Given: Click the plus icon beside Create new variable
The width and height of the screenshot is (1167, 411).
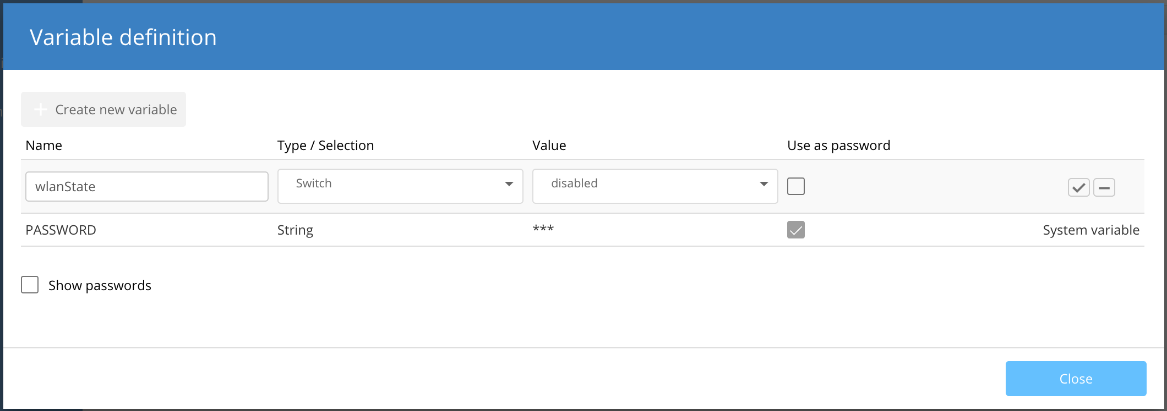Looking at the screenshot, I should (x=41, y=109).
